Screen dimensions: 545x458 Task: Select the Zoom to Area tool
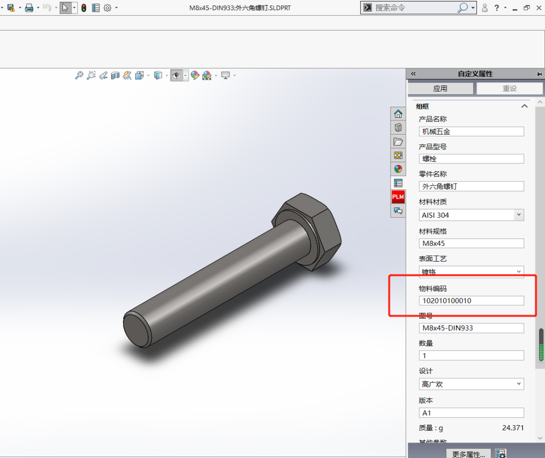(x=91, y=76)
